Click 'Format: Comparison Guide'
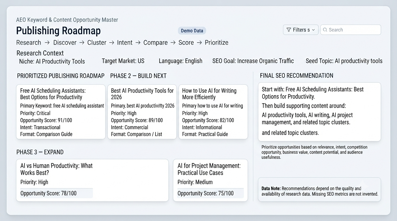The image size is (397, 221). coord(46,134)
